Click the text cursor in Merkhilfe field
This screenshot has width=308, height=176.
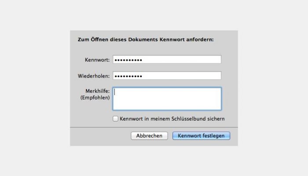tap(115, 92)
